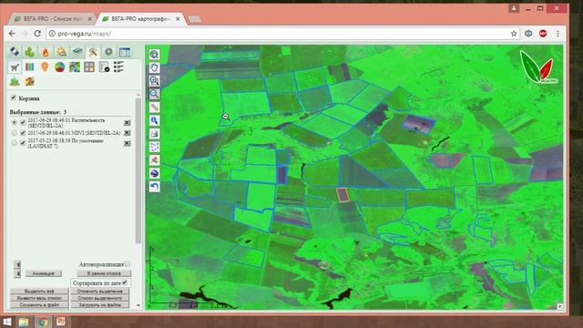Viewport: 583px width, 328px height.
Task: Click the Выделить всё button
Action: 39,292
